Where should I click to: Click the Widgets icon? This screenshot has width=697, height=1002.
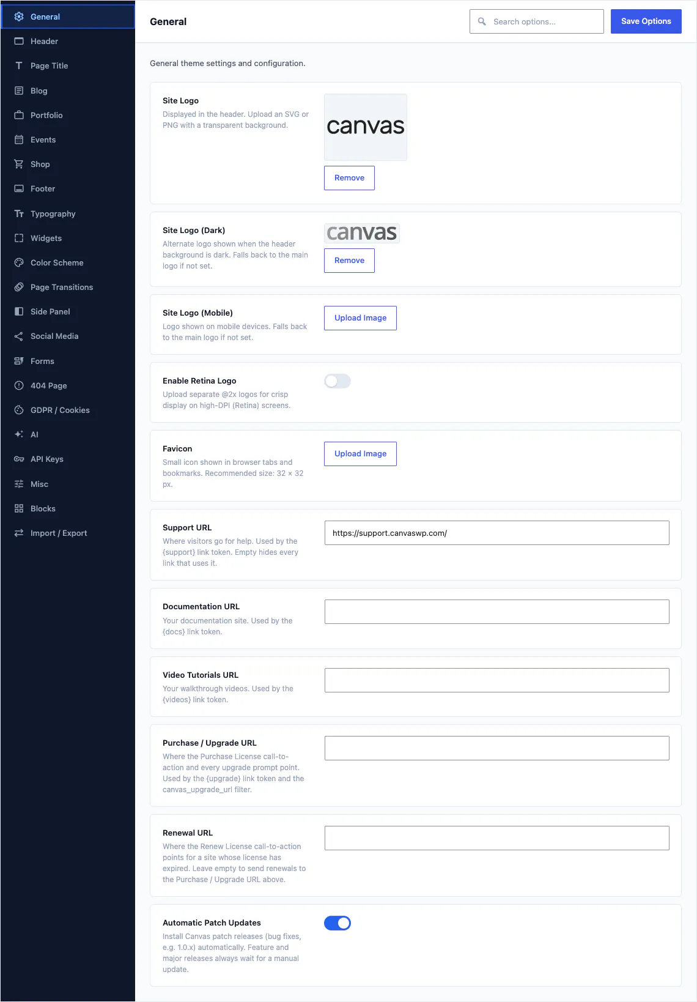tap(19, 238)
